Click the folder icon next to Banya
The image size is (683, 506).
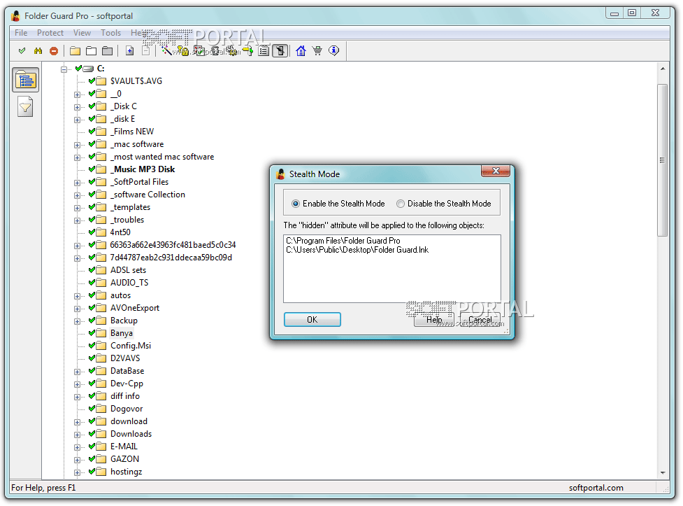pyautogui.click(x=101, y=333)
